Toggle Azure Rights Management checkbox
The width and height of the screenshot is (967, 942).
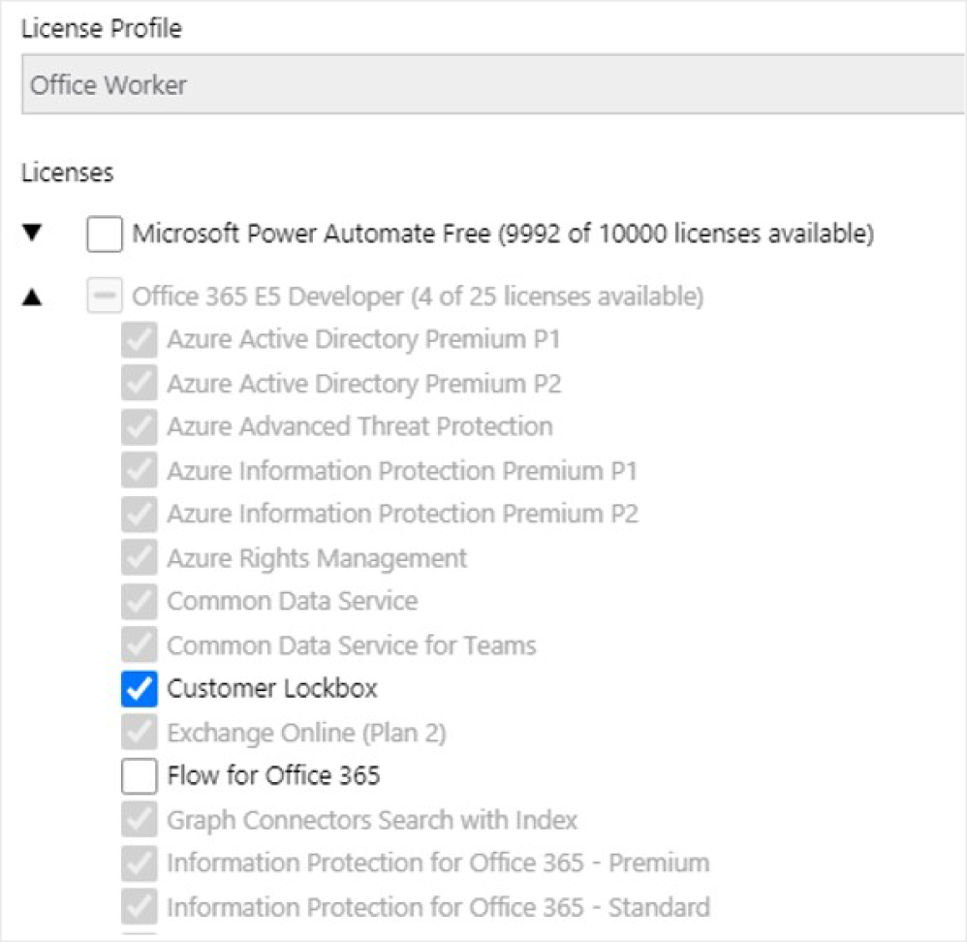pyautogui.click(x=139, y=557)
